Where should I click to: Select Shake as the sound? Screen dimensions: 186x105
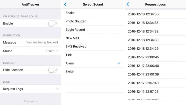pos(93,13)
